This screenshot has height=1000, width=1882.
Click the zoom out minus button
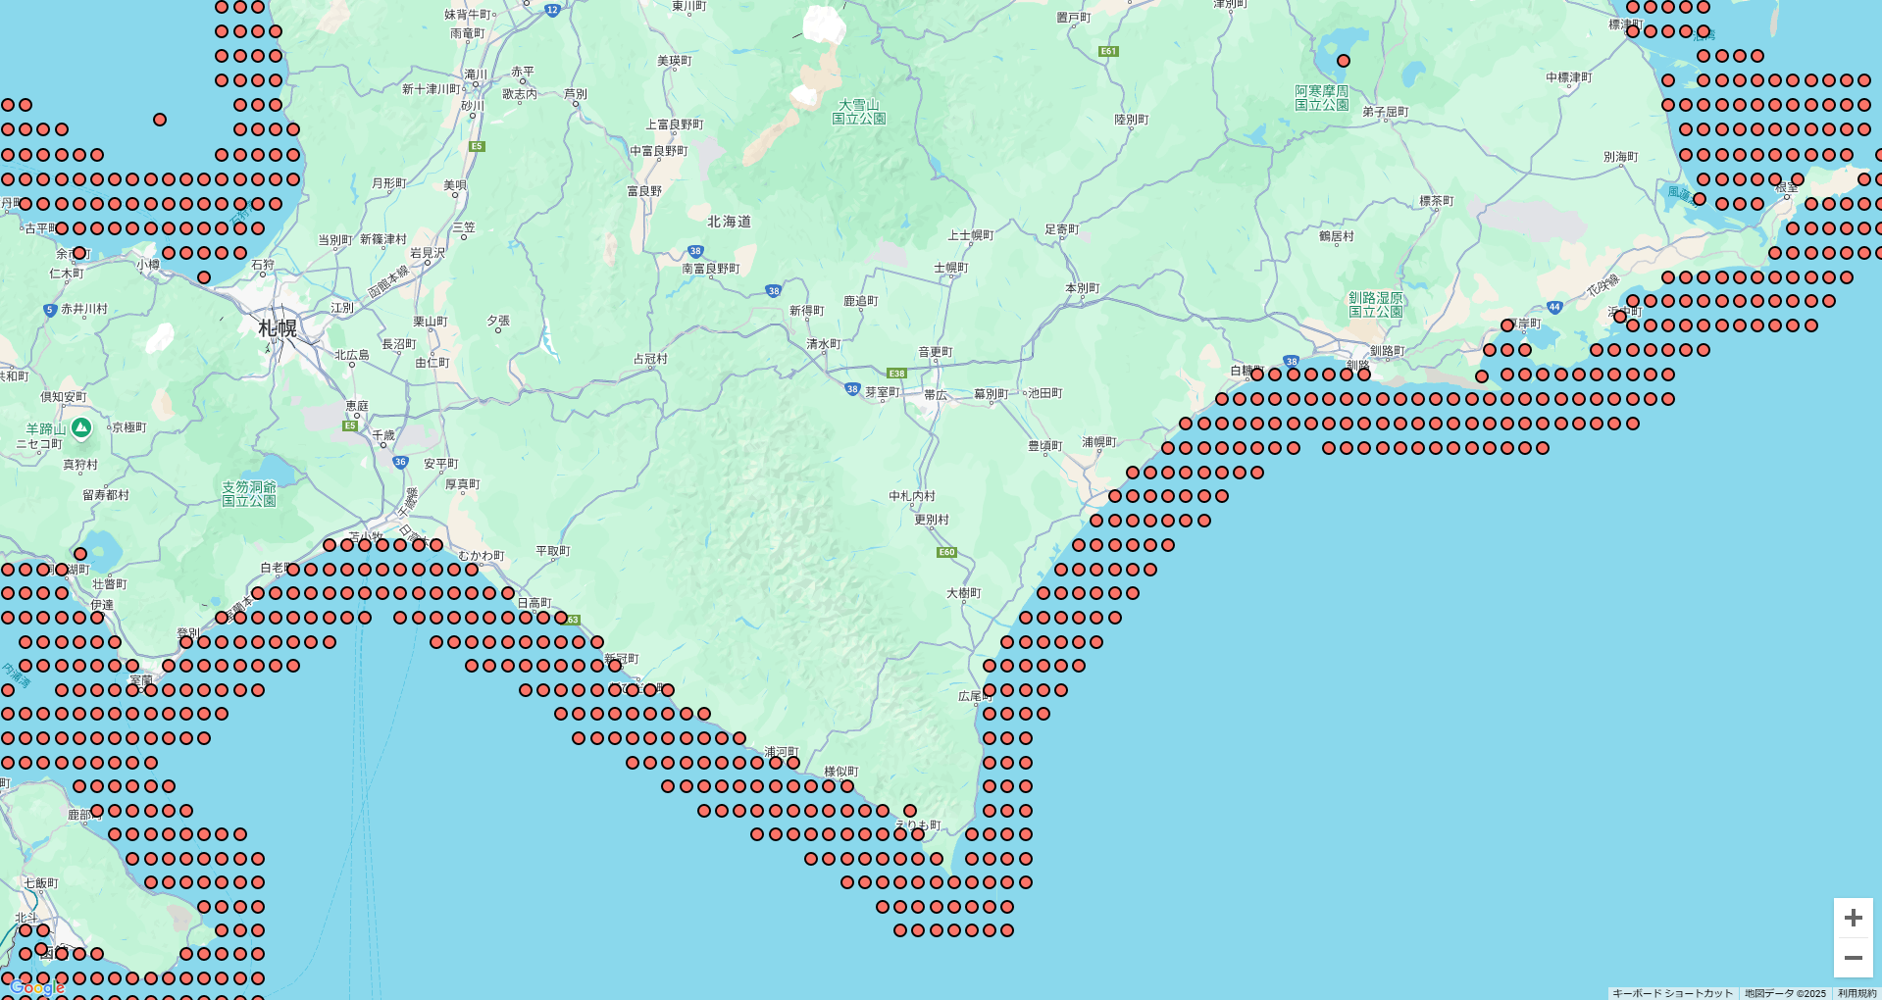[1853, 958]
